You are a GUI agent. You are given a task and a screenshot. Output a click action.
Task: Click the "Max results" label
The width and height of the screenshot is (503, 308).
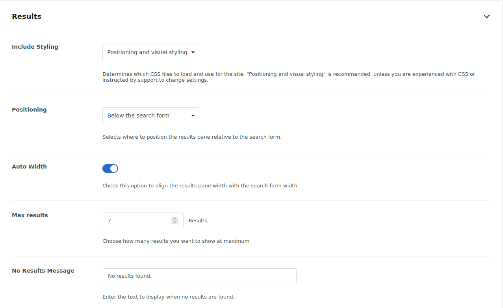click(x=30, y=215)
